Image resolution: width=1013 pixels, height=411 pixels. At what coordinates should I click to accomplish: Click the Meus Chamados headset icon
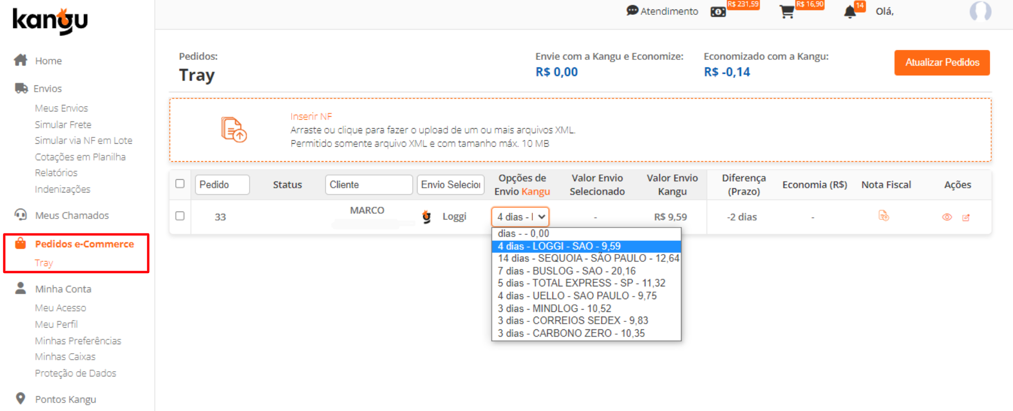[21, 215]
